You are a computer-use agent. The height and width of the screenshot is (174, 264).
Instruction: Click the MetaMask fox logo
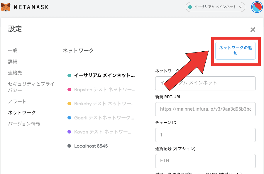click(6, 7)
